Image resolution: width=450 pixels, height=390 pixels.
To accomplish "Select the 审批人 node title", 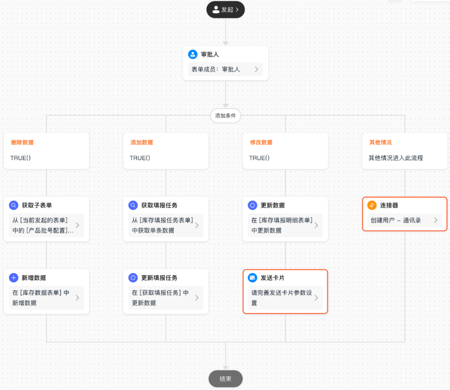I will [210, 55].
